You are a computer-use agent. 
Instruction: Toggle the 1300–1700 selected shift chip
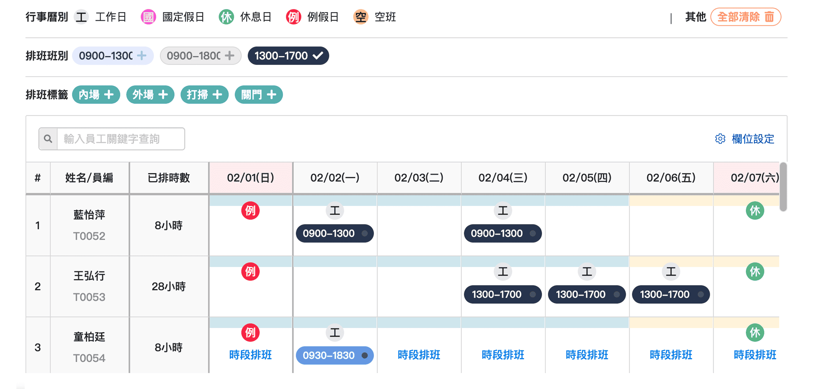288,56
